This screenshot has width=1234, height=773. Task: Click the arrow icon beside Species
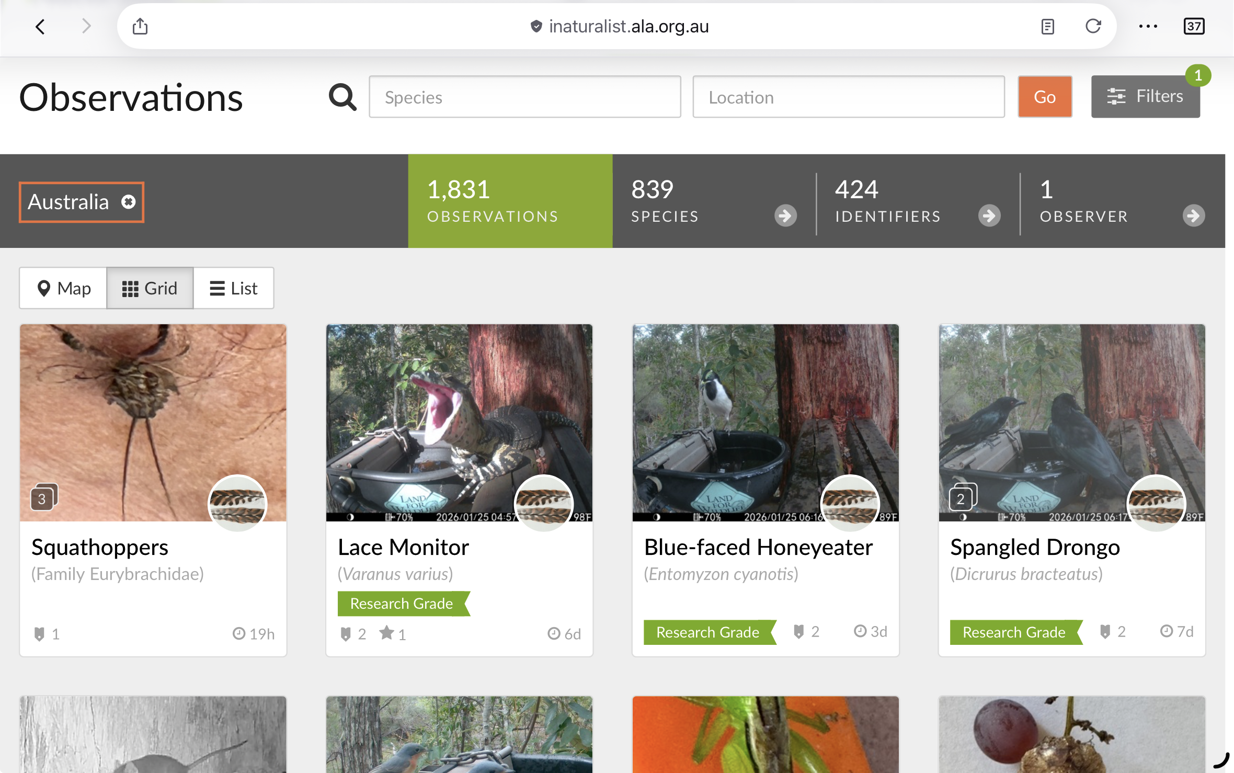tap(785, 215)
